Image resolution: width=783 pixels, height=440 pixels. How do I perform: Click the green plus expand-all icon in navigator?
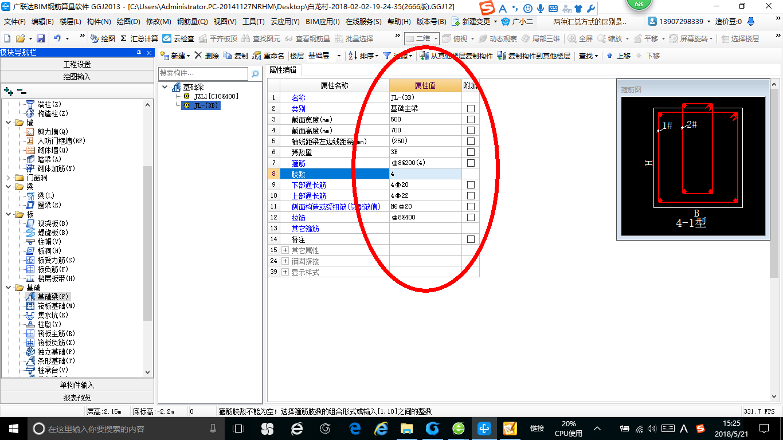pyautogui.click(x=8, y=91)
